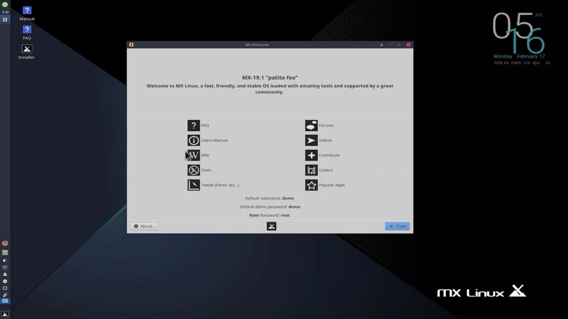Screen dimensions: 568x319
Task: Select the Installer desktop shortcut
Action: [27, 52]
